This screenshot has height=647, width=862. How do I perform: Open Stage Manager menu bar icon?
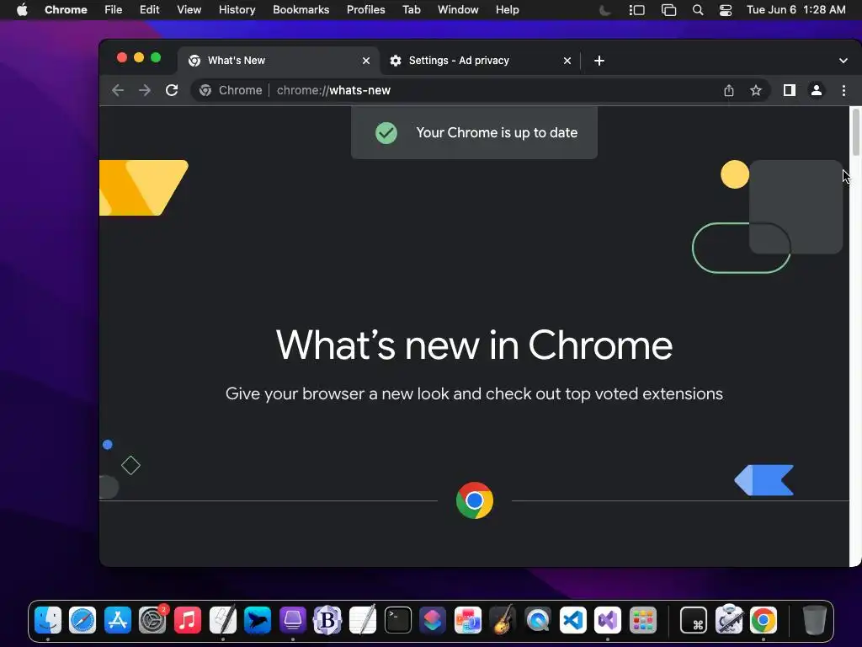point(637,10)
